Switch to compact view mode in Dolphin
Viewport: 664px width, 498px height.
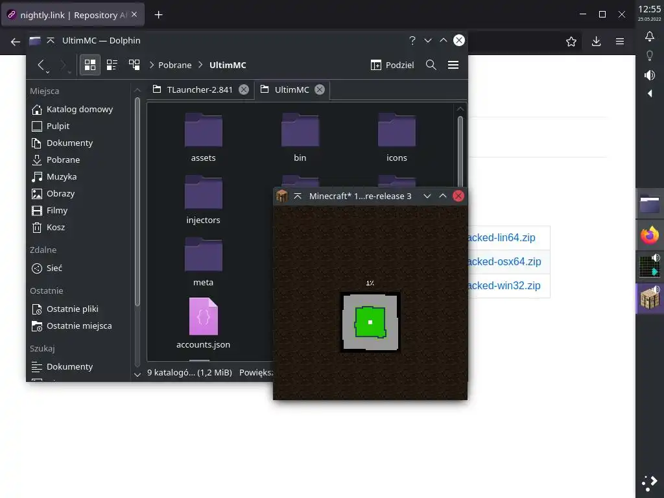point(112,65)
